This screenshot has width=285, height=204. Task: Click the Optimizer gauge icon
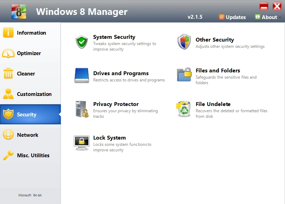[8, 53]
